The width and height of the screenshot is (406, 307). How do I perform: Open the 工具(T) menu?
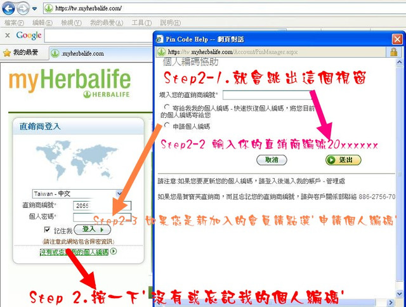[x=141, y=23]
